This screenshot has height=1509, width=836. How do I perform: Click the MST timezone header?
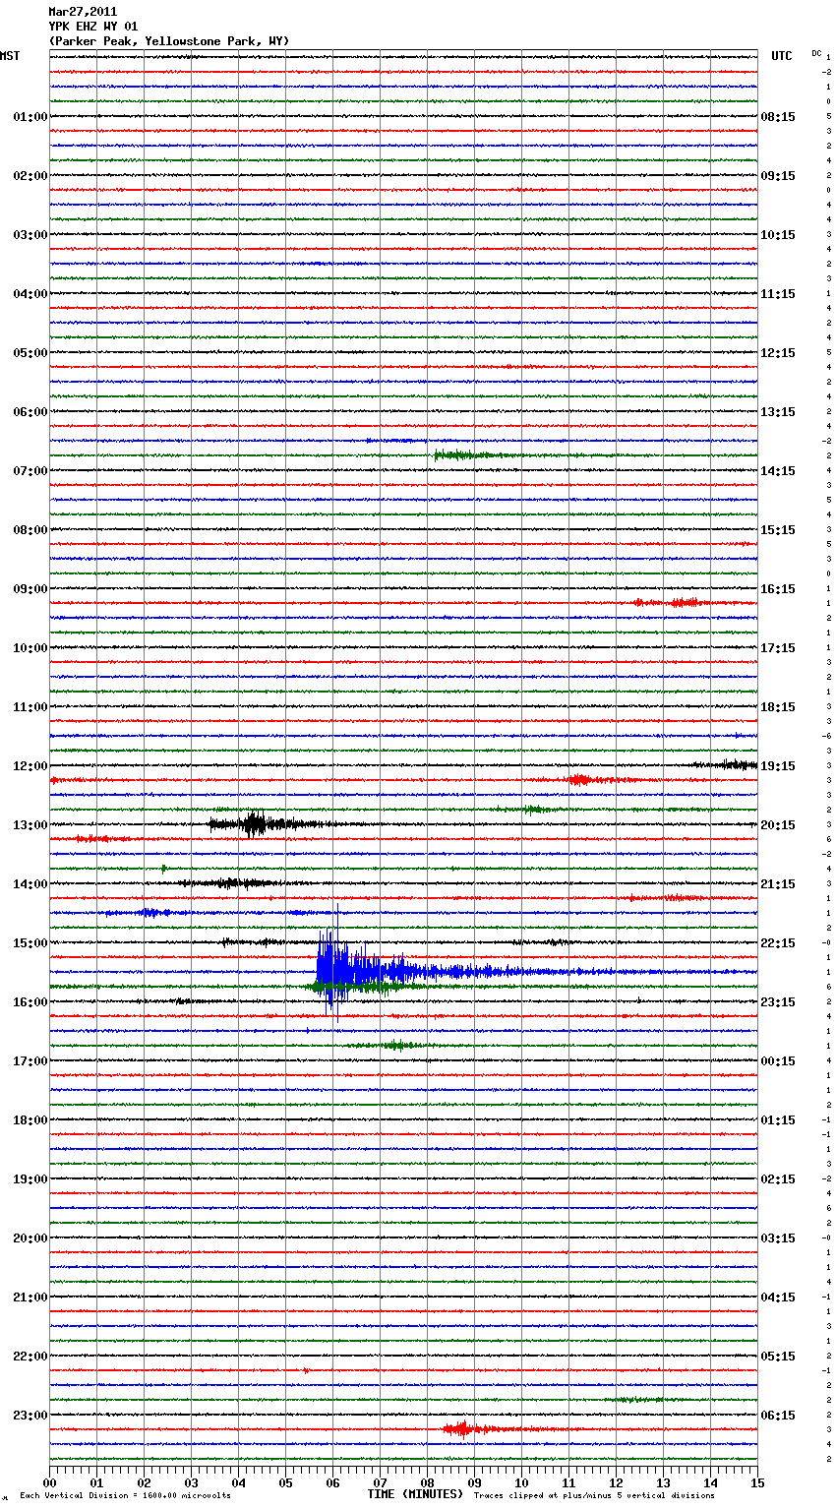[x=10, y=56]
